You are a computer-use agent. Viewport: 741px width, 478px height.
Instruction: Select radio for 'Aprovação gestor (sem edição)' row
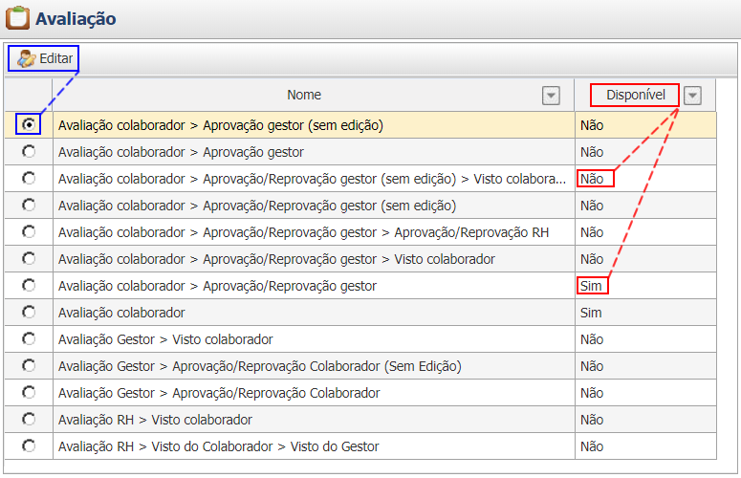point(29,124)
